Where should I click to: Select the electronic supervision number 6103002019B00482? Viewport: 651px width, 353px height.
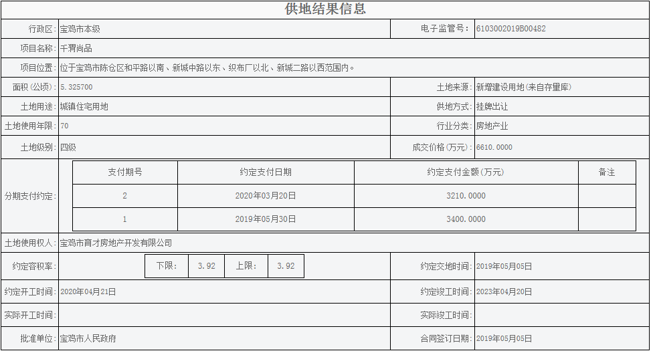510,29
